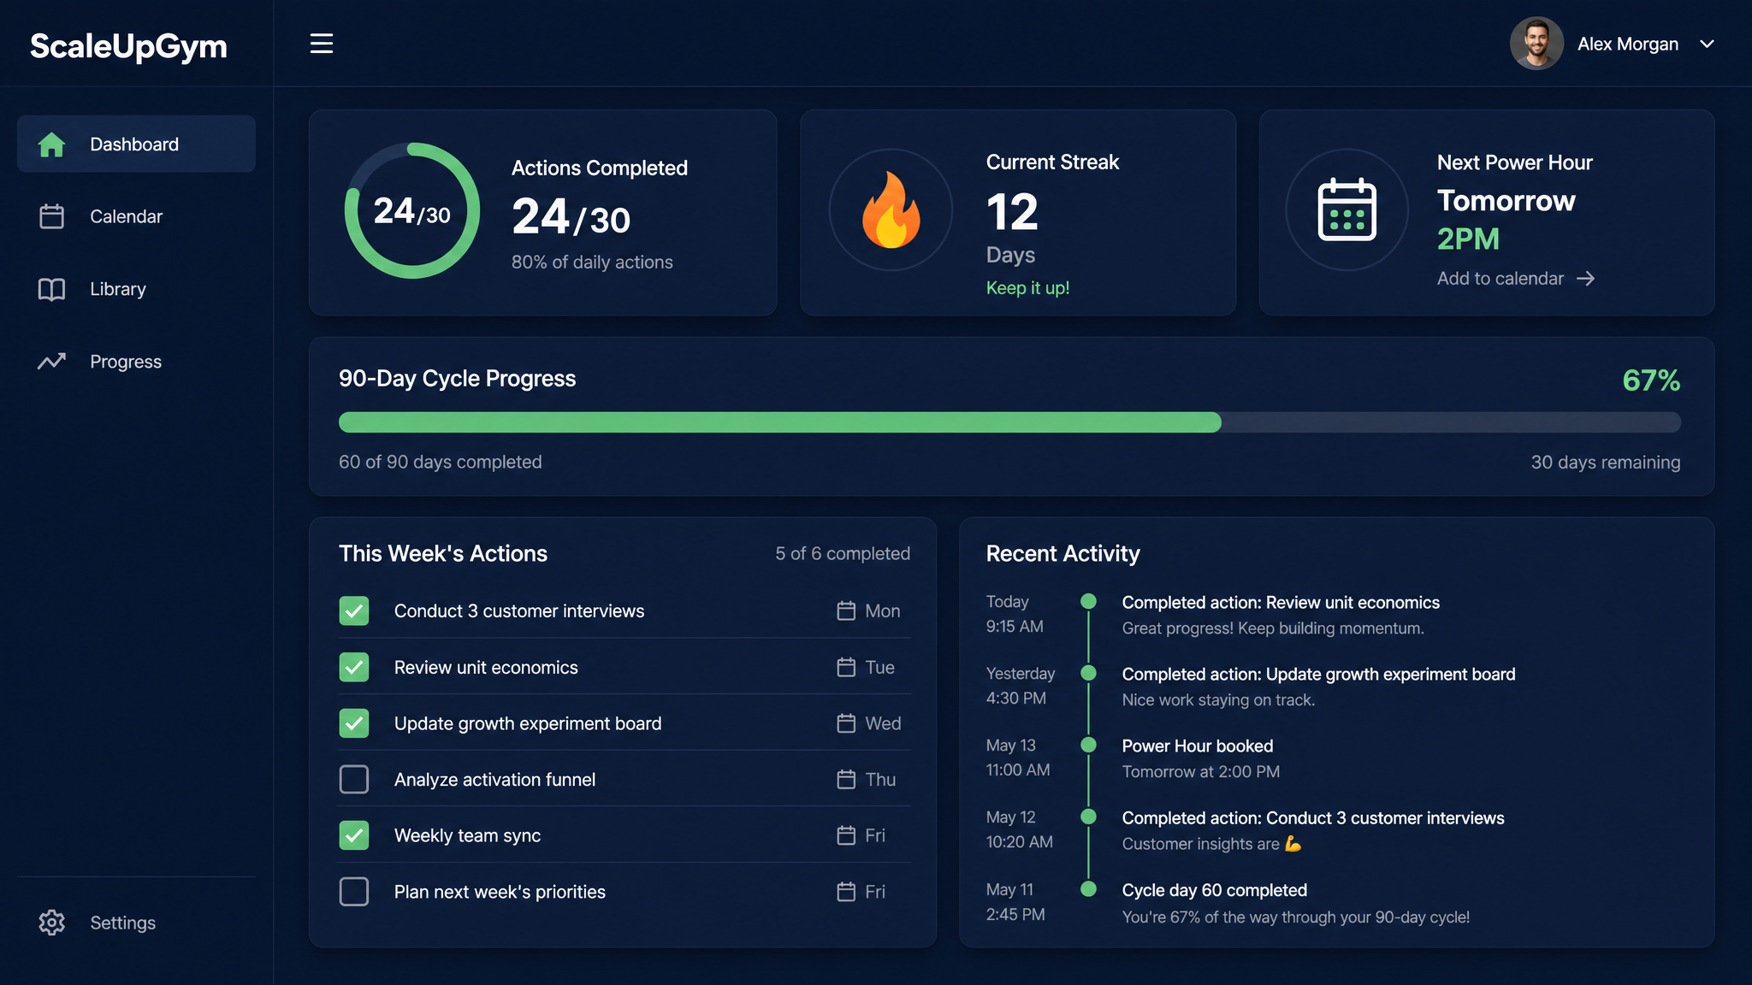Open the Library section
The height and width of the screenshot is (985, 1752).
coord(136,289)
